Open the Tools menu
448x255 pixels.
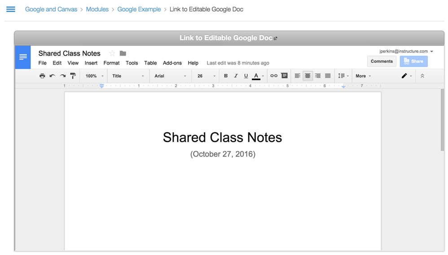(132, 63)
